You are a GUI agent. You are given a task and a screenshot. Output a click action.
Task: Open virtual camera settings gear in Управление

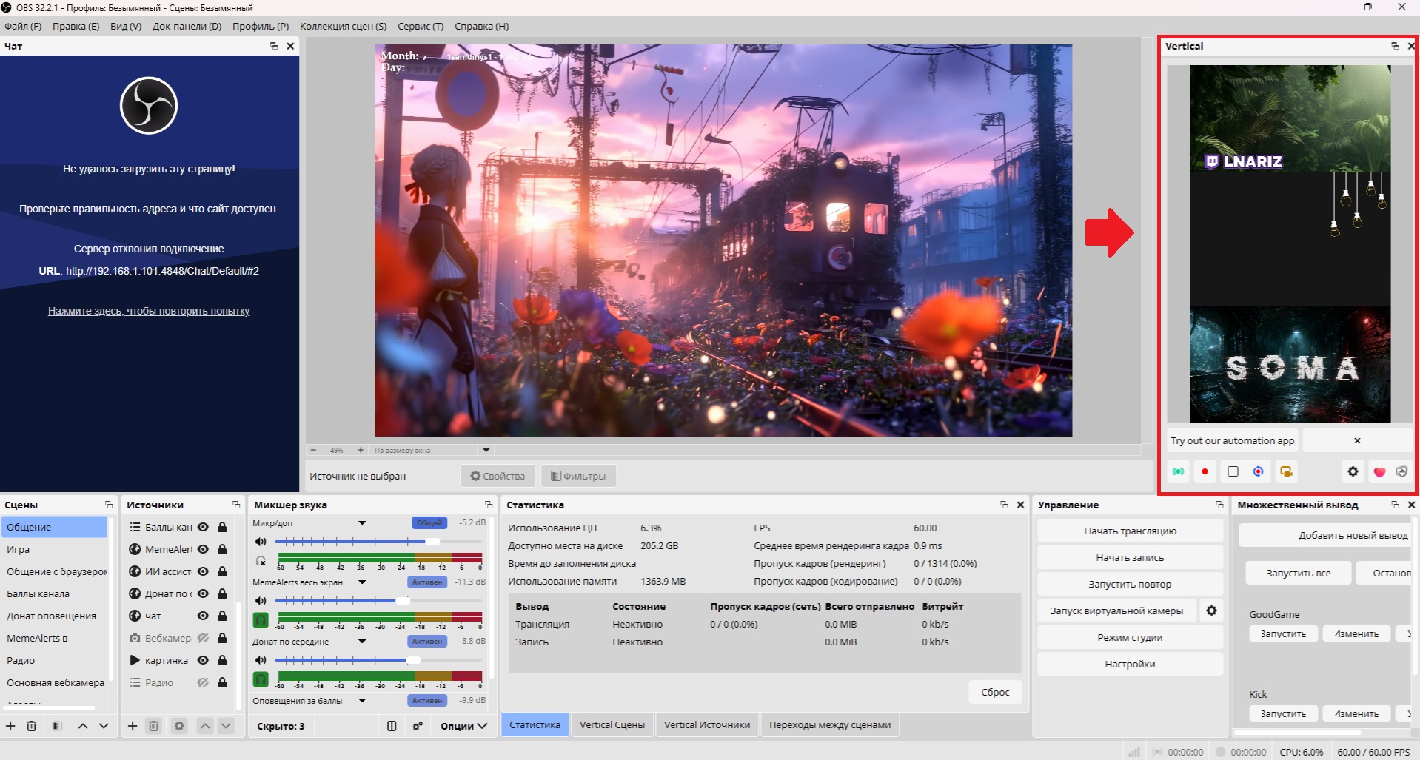tap(1211, 611)
